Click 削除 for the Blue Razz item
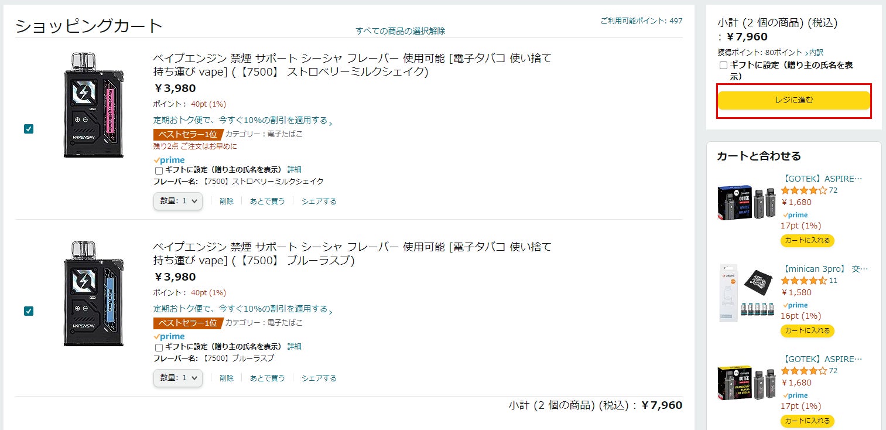This screenshot has height=430, width=886. [x=227, y=378]
